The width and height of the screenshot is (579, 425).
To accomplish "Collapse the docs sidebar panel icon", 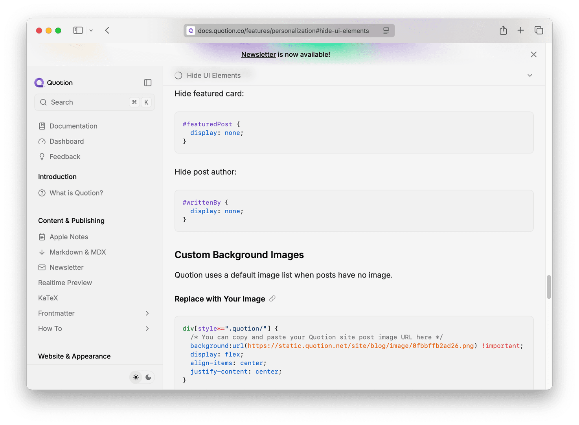I will coord(148,83).
